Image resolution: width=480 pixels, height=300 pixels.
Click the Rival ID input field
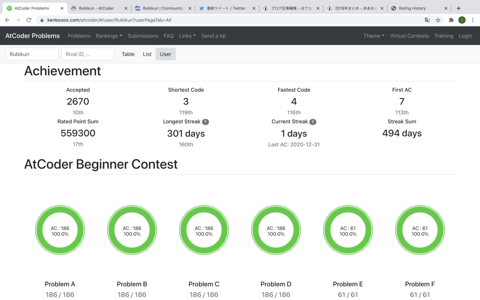tap(88, 54)
